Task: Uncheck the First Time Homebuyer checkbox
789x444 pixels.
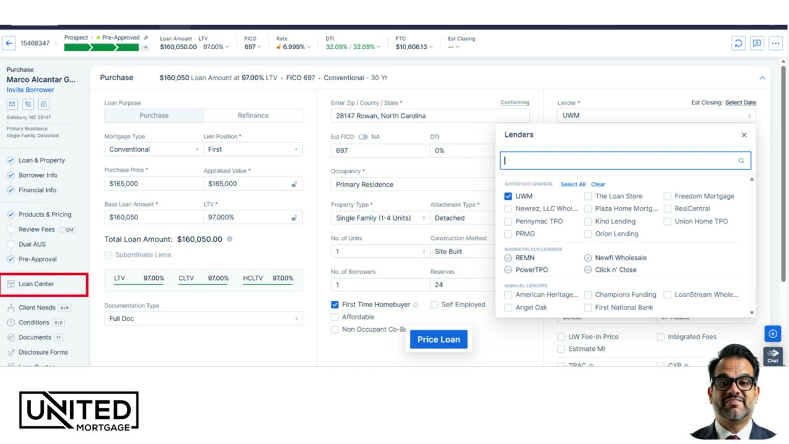Action: [x=335, y=305]
